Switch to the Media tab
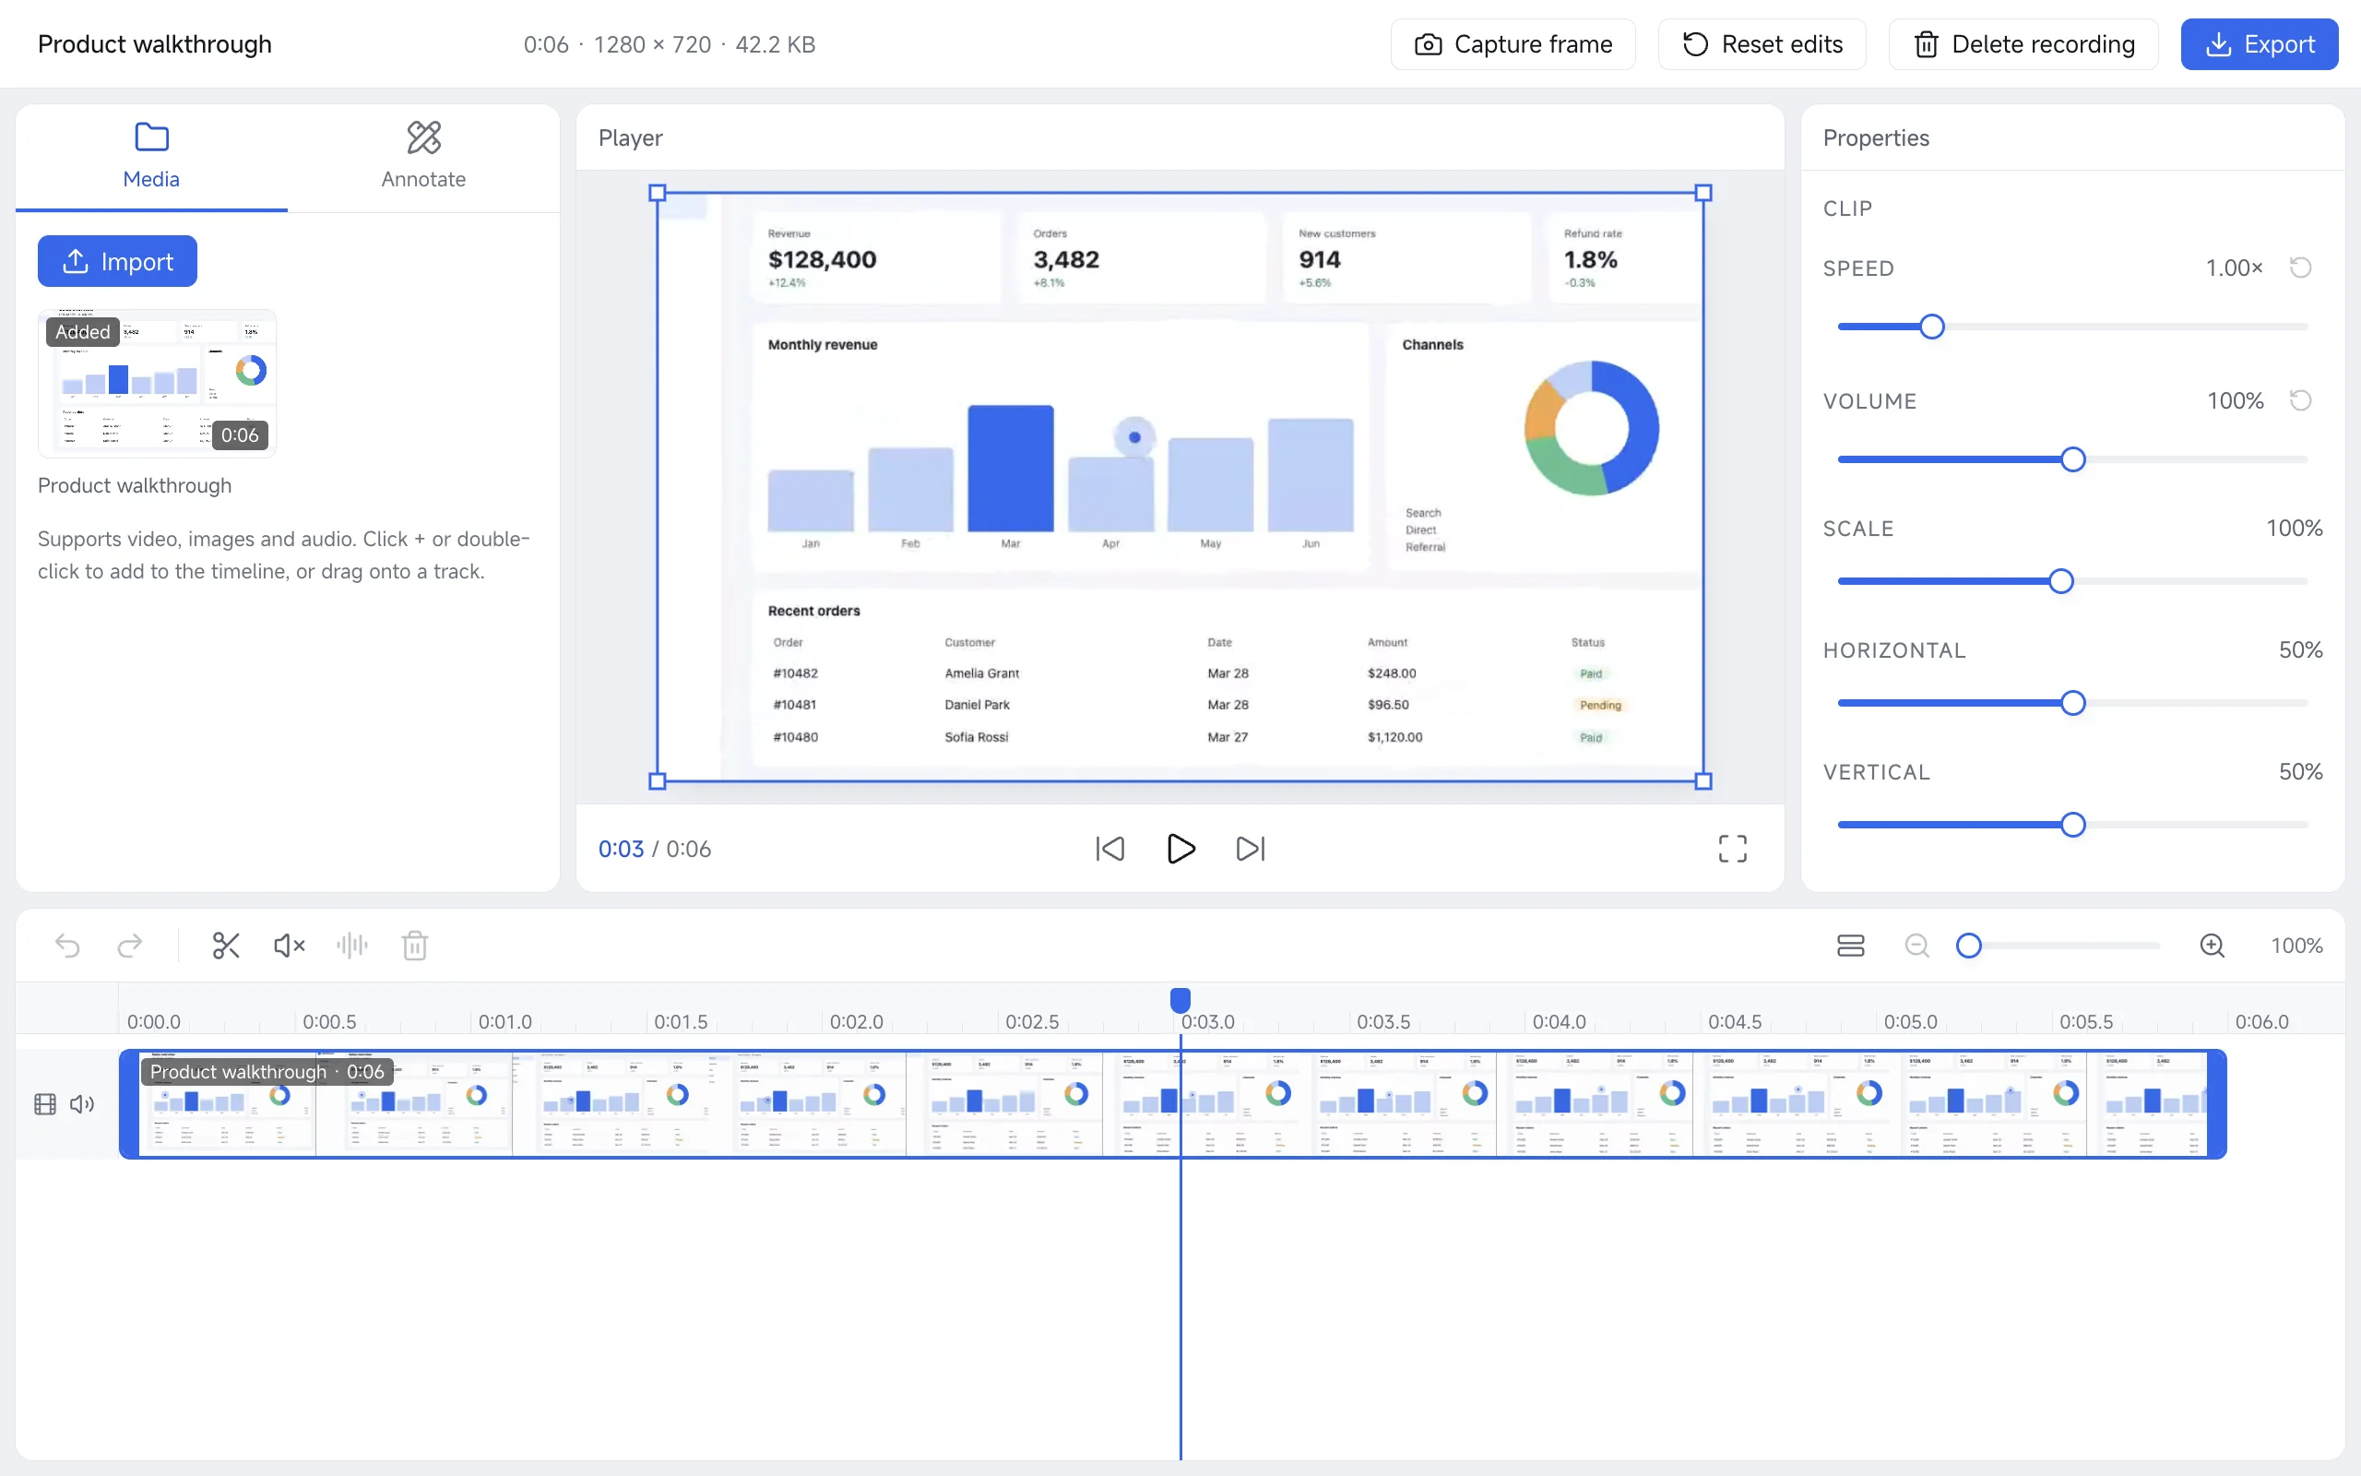The width and height of the screenshot is (2361, 1476). pos(151,156)
